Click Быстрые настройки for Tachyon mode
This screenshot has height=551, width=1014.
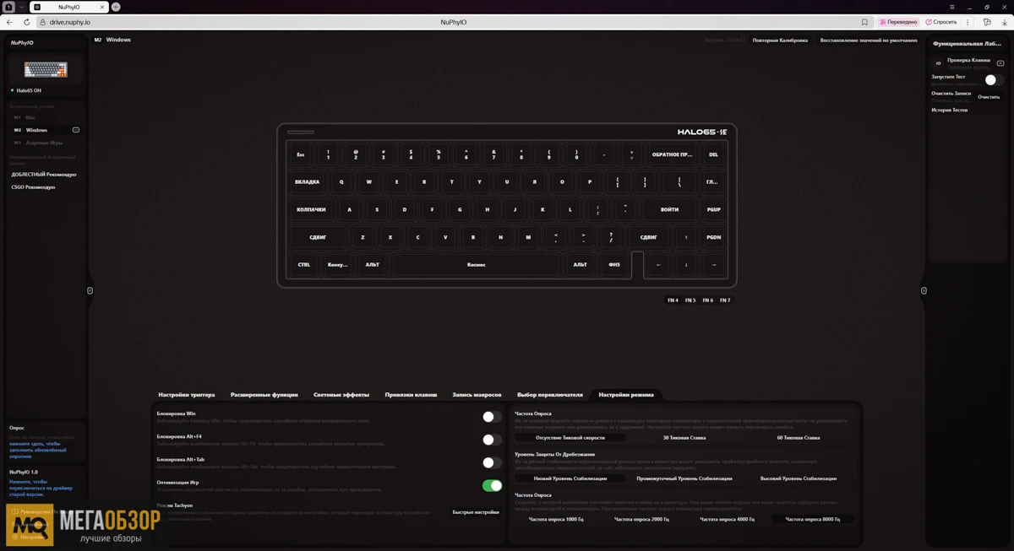pos(476,512)
